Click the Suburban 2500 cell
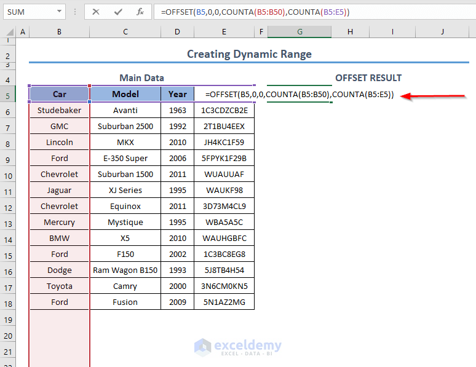The height and width of the screenshot is (367, 476). point(125,126)
